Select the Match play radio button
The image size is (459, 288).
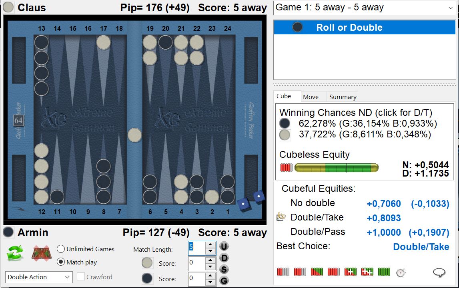click(61, 262)
